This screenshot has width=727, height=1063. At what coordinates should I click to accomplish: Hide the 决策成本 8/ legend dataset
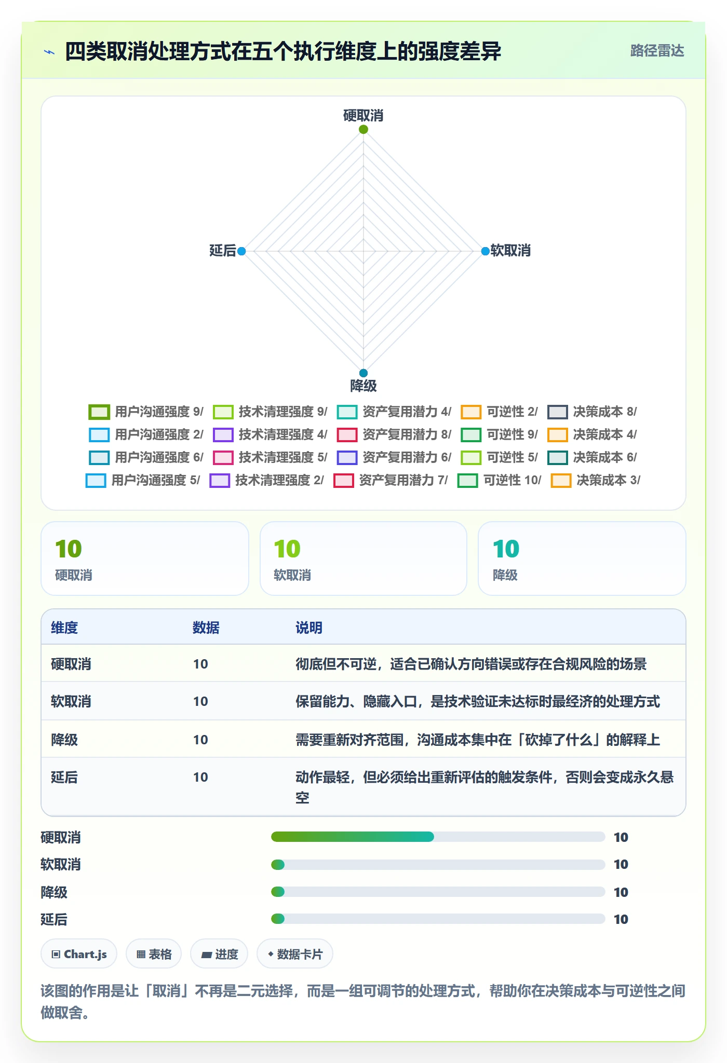592,412
